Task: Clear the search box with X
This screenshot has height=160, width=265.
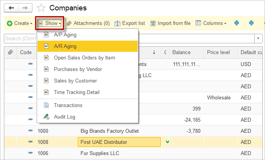Action: click(258, 38)
